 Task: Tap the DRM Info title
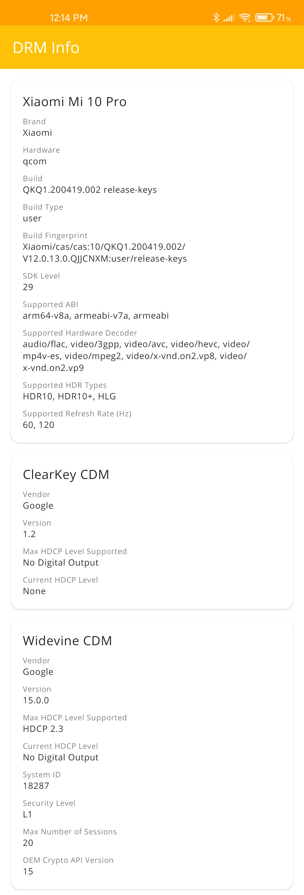[46, 47]
